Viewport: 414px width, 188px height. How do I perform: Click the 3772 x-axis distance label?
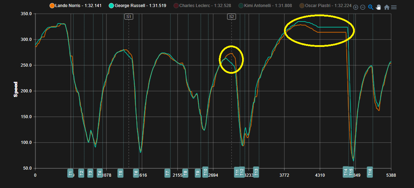pyautogui.click(x=284, y=175)
